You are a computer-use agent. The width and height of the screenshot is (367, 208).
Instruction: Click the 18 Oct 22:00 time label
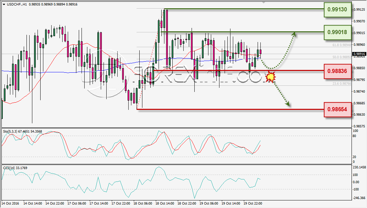click(186, 203)
